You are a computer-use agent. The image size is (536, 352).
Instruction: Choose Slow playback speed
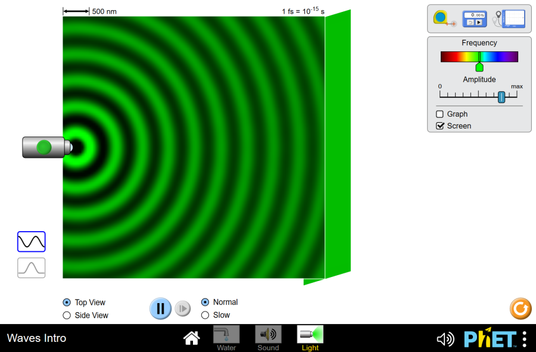(205, 315)
